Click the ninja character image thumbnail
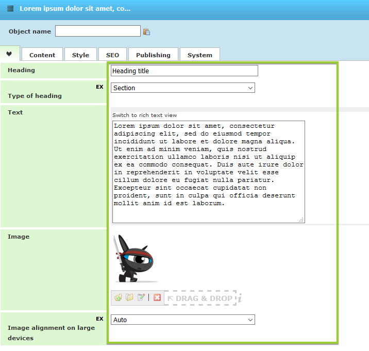 (135, 259)
